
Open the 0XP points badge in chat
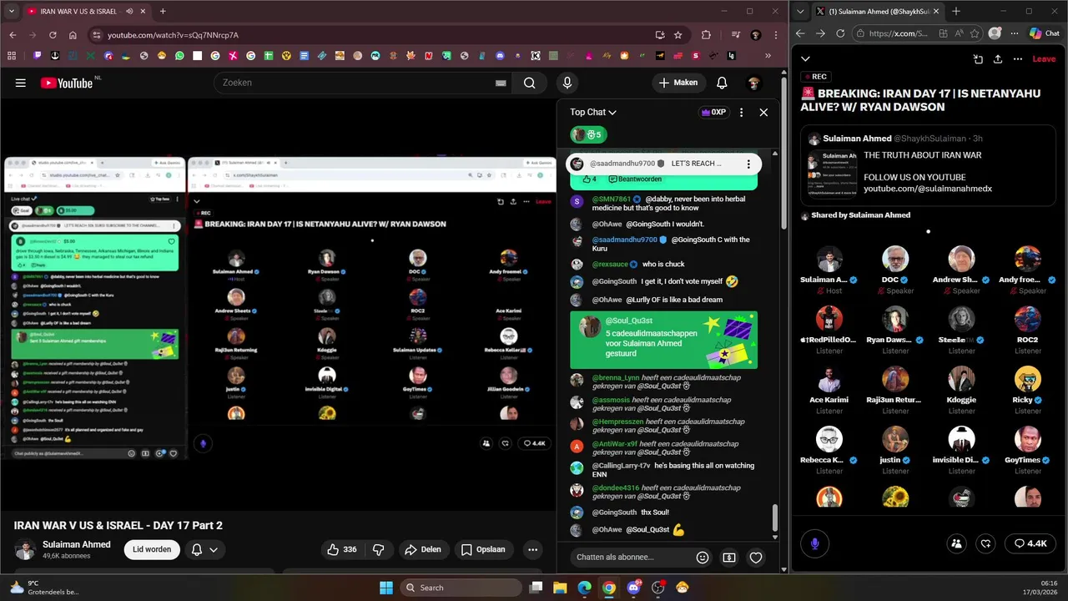coord(713,112)
